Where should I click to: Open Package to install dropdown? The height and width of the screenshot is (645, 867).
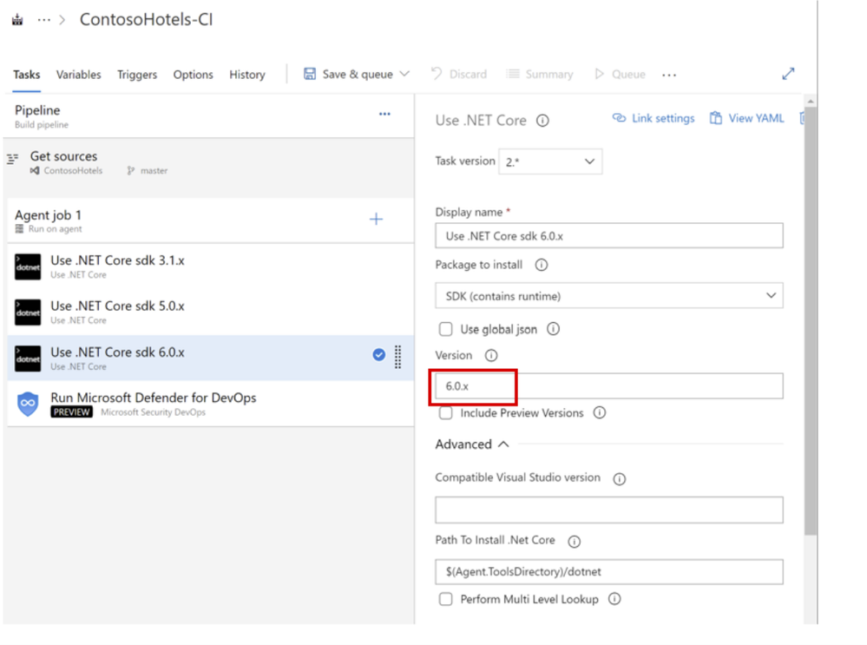pos(608,296)
